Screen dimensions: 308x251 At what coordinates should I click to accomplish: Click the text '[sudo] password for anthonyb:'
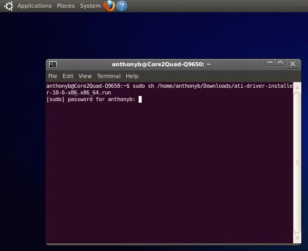coord(91,100)
